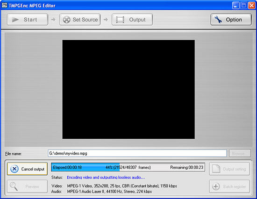Screen dimensions: 257x199
Task: Click the 'File name:' label
Action: 14,154
